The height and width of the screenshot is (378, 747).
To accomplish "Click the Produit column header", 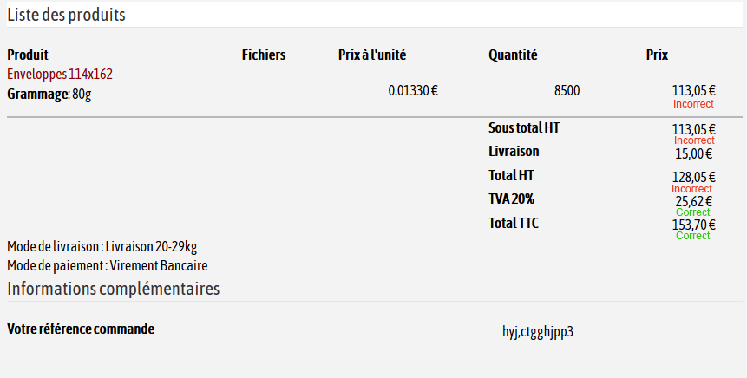I will 28,55.
